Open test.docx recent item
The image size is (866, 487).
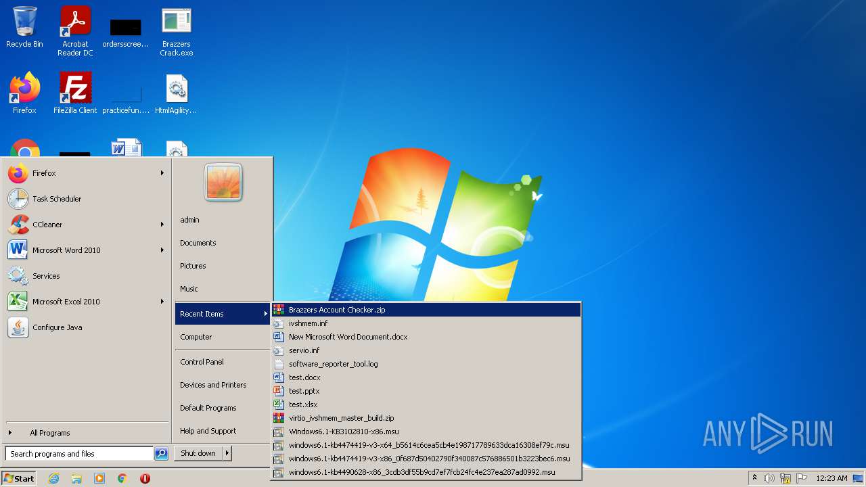point(426,377)
